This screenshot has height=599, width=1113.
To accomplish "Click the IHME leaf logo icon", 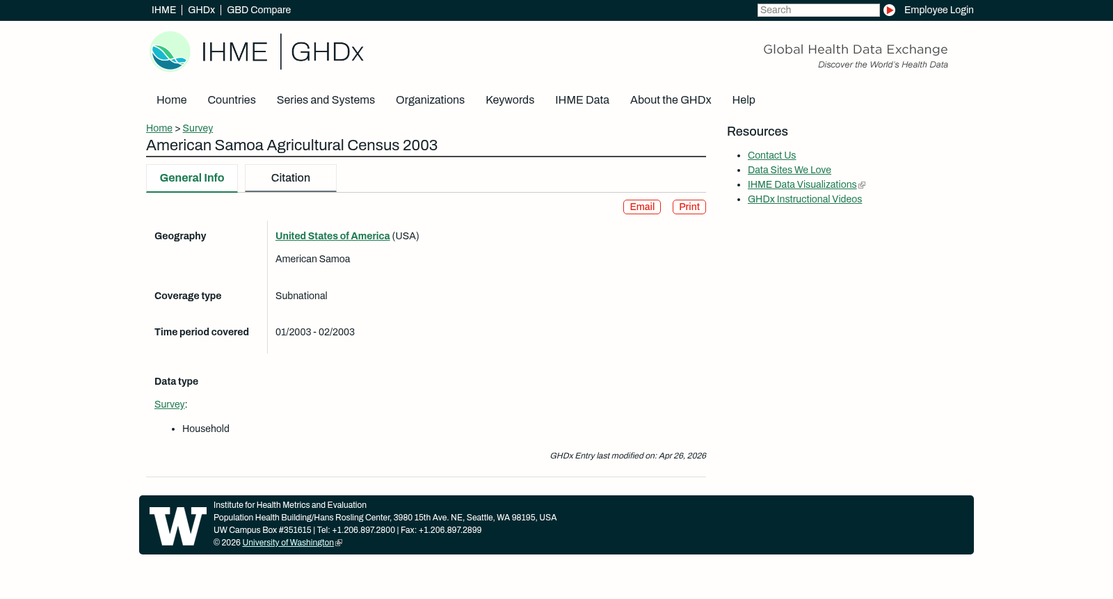I will 170,51.
